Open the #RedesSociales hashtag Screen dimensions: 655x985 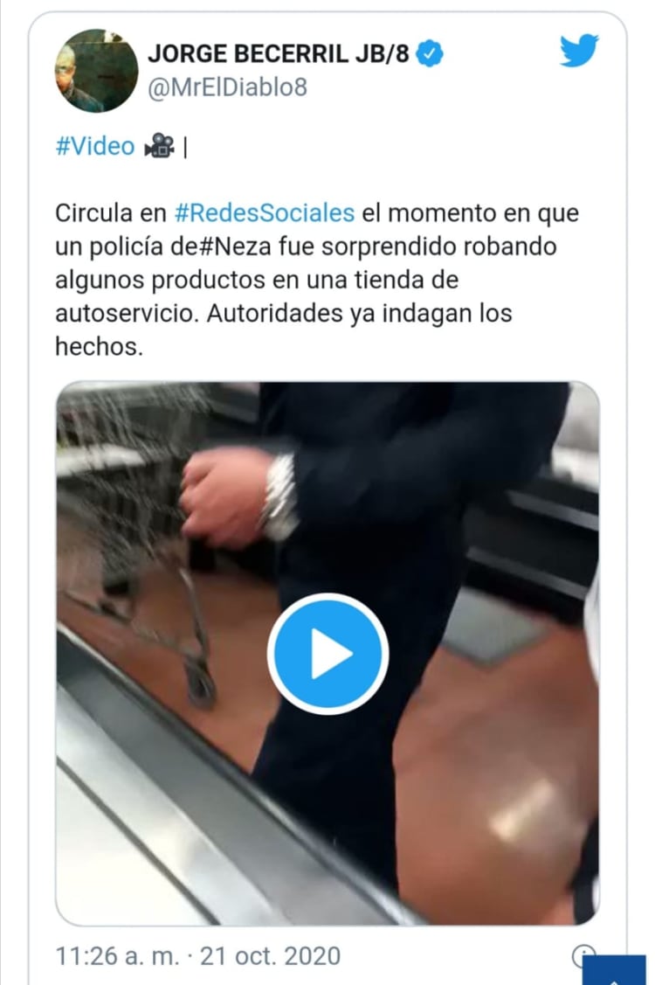tap(265, 213)
